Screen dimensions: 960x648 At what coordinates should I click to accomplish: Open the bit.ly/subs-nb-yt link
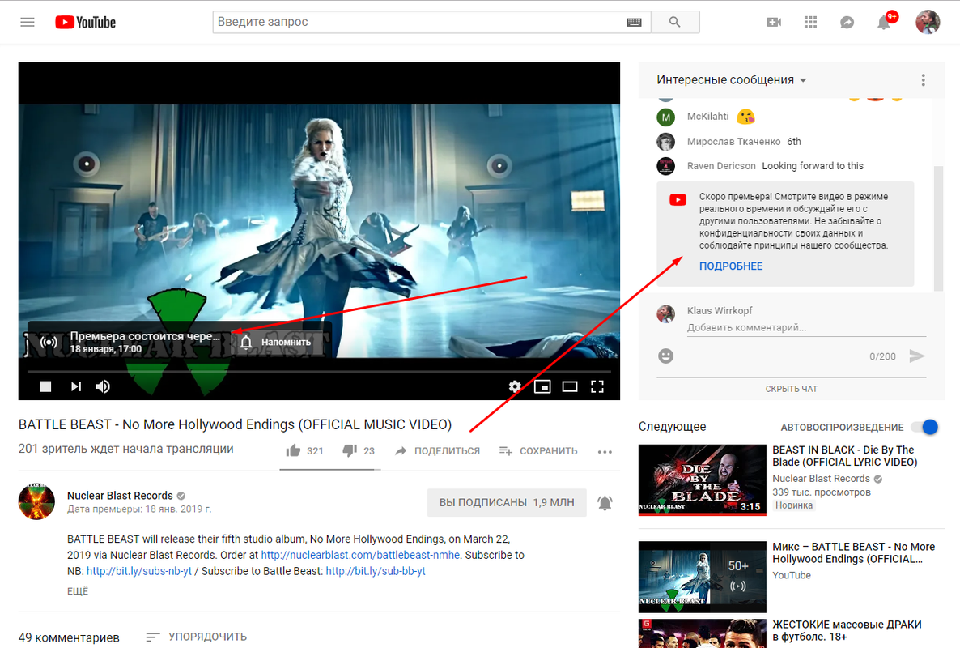139,571
